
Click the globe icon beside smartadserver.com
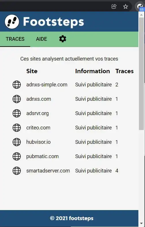pos(17,171)
